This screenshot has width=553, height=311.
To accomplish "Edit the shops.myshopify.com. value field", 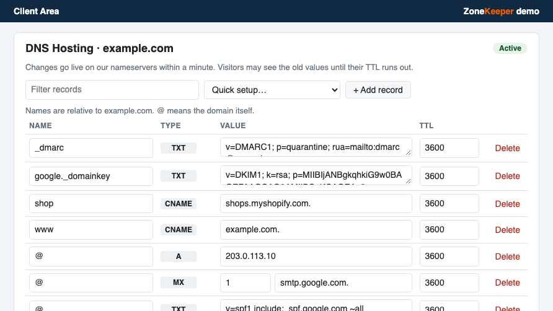I will 316,203.
